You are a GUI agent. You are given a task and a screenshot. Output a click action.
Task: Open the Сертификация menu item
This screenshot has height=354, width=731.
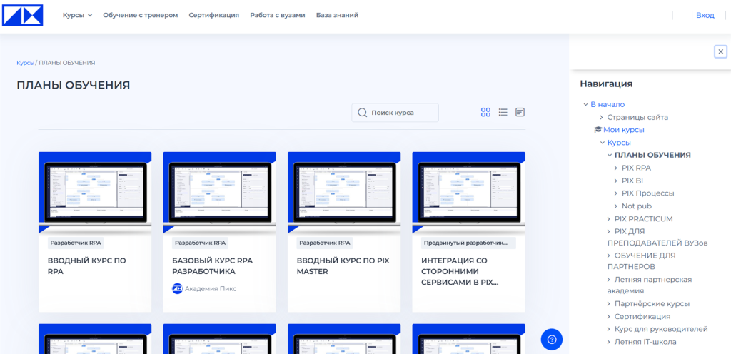pyautogui.click(x=213, y=15)
